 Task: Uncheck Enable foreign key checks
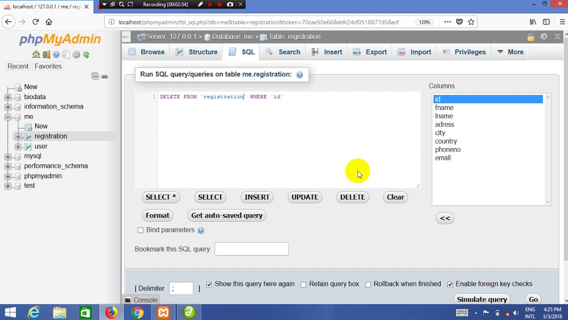450,284
